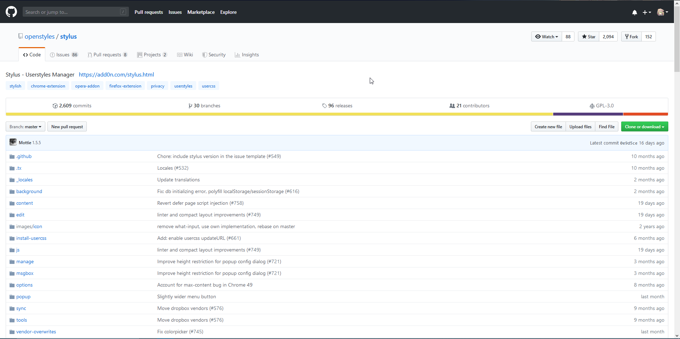Click the .tx folder icon
Viewport: 680px width, 339px height.
12,168
